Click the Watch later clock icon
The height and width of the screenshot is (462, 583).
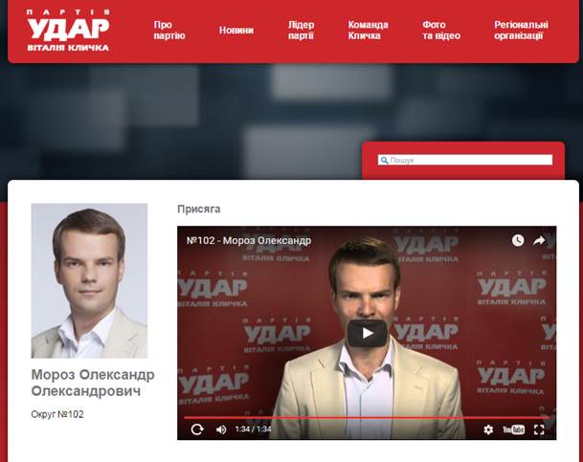[x=518, y=240]
